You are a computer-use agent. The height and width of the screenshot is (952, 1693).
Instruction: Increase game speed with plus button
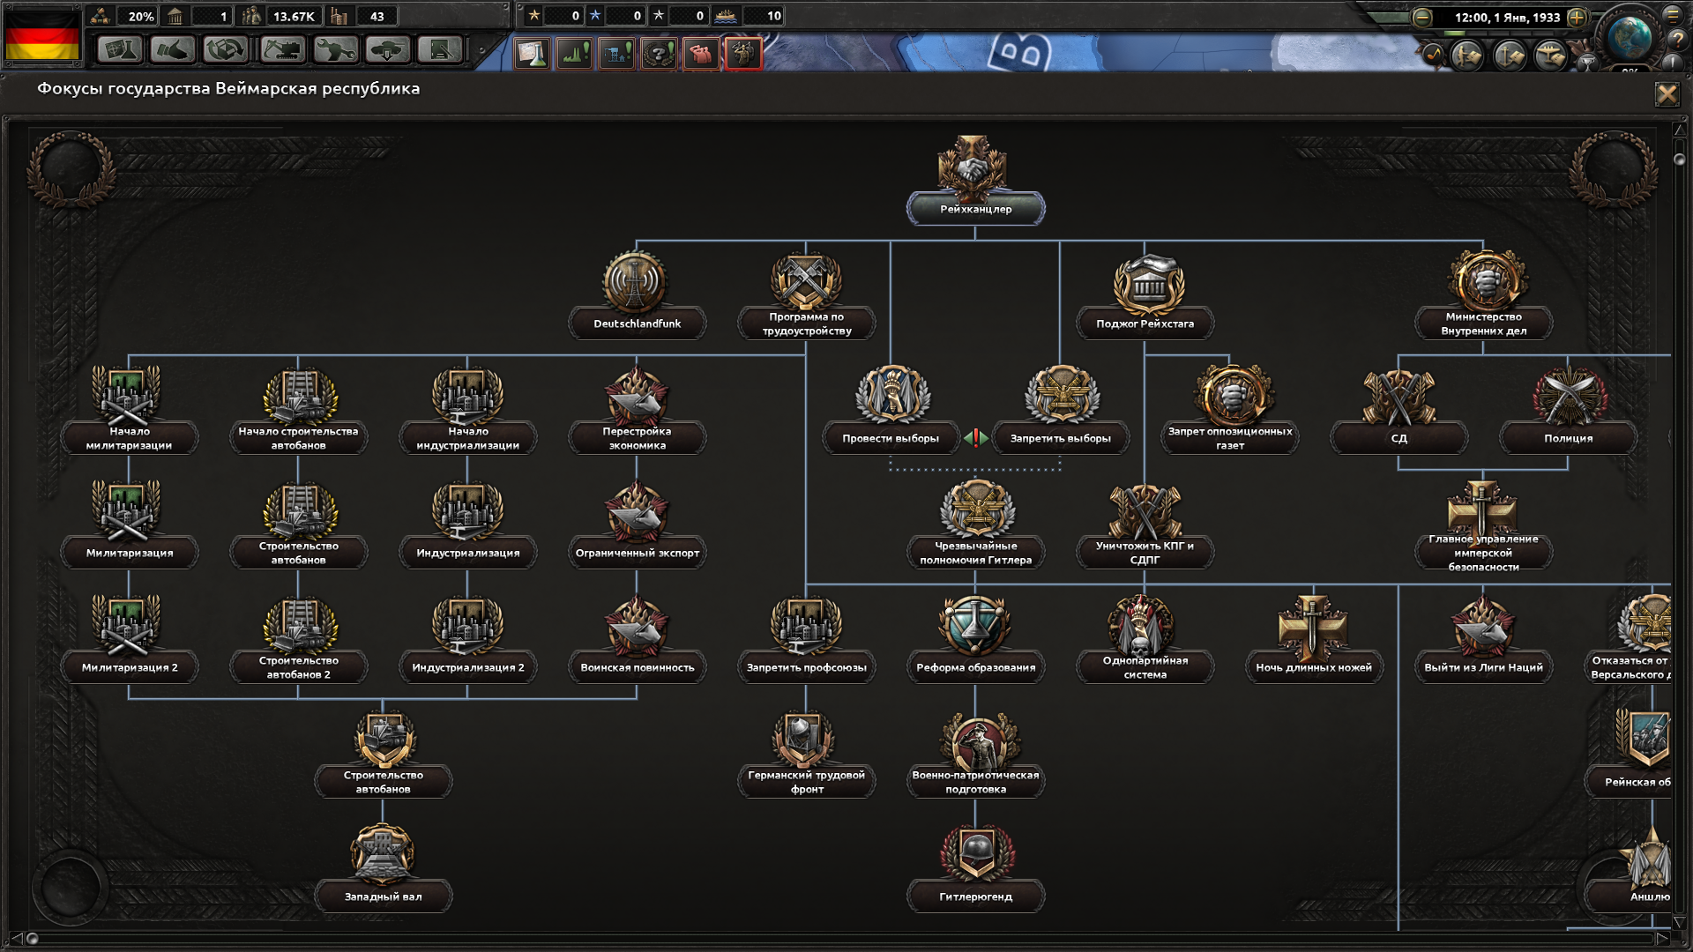(x=1577, y=17)
